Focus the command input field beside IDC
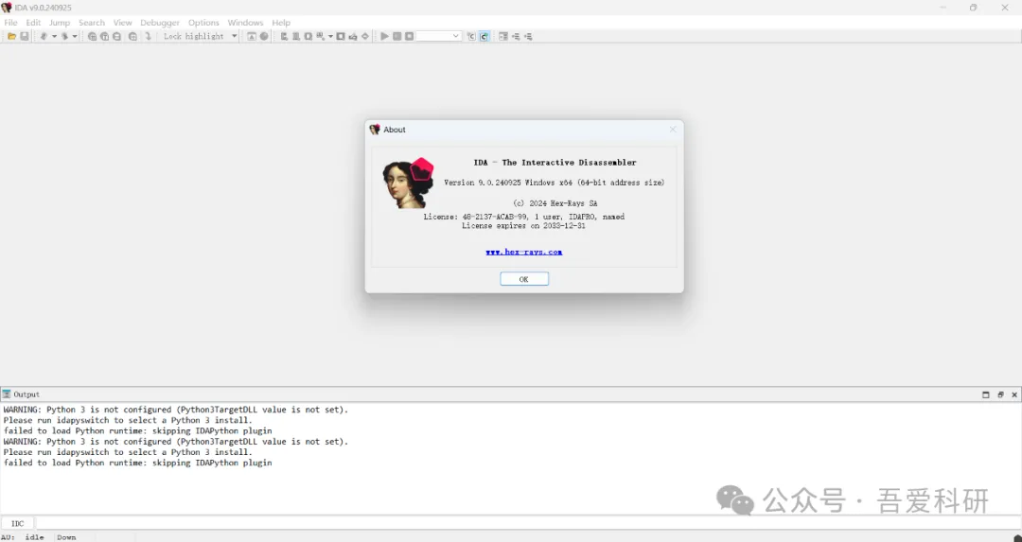 tap(527, 523)
